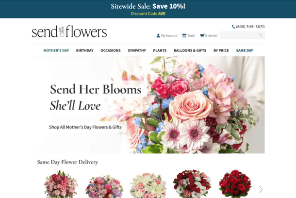Select the red roses bouquet thumbnail

235,183
